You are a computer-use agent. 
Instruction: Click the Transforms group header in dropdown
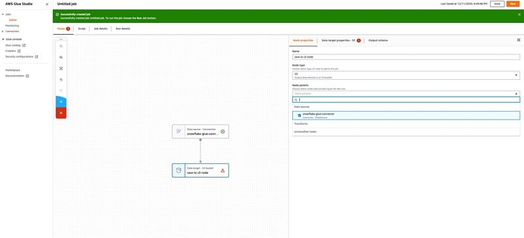(x=301, y=124)
